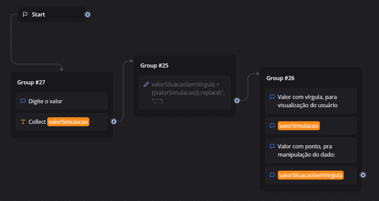Viewport: 379px width, 201px height.
Task: Click chat icon beside Valor com ponto text
Action: tap(272, 146)
